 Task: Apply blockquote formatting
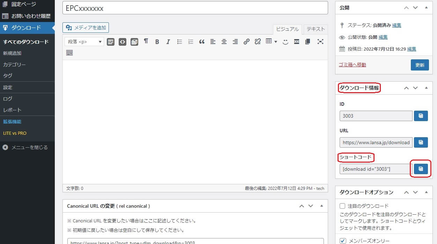[x=202, y=42]
